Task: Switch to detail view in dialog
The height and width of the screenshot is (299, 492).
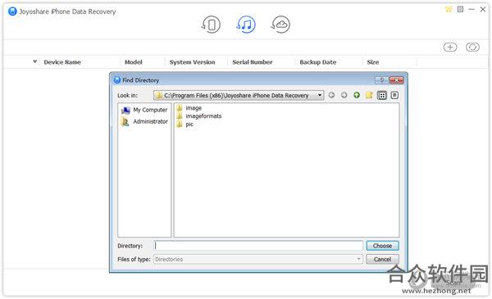Action: [x=394, y=95]
